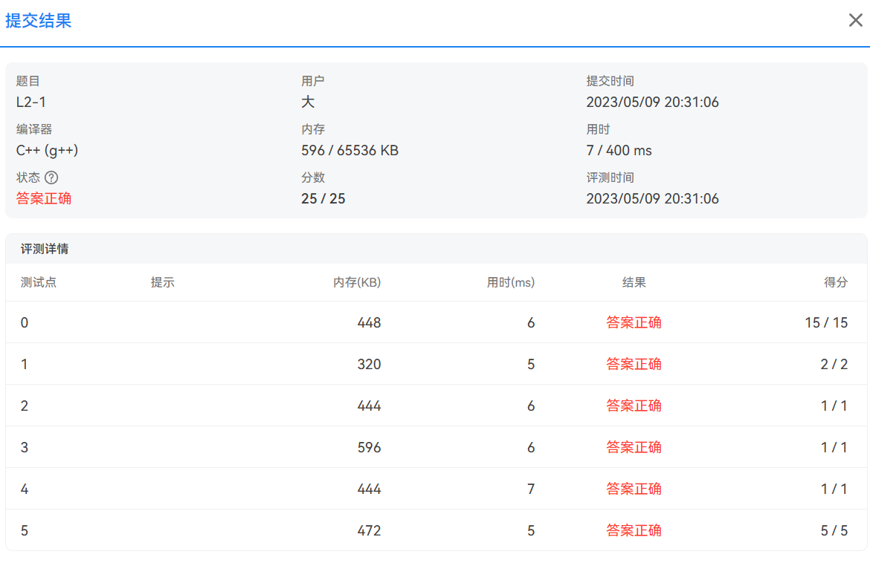Click the 用时(ms) column header
This screenshot has width=870, height=563.
point(511,282)
